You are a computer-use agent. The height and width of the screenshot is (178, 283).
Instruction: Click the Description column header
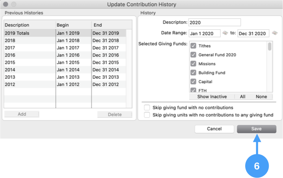pyautogui.click(x=29, y=25)
